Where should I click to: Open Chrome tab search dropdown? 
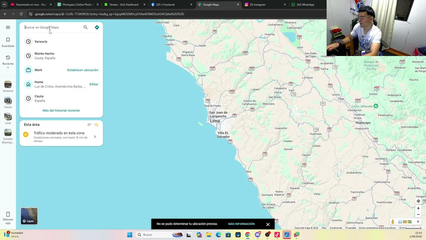[x=4, y=5]
